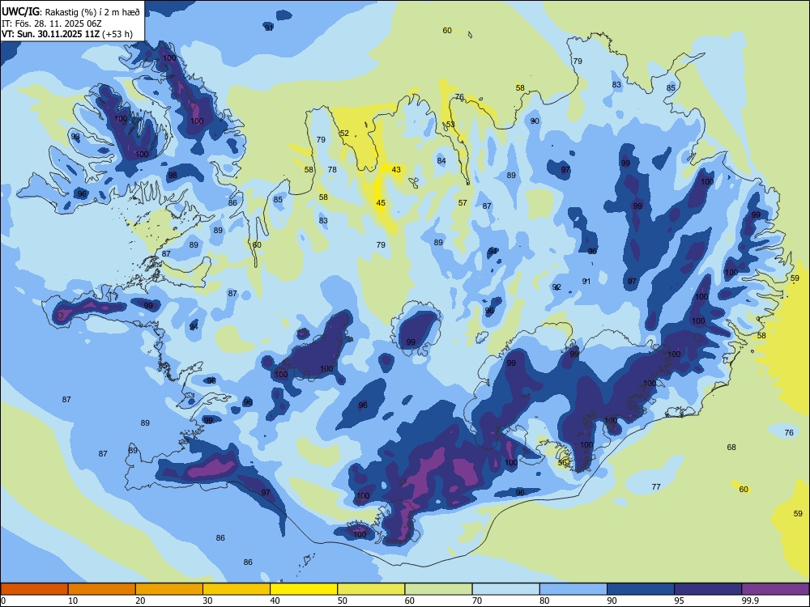Click the '95' tick label on the color scale

point(680,601)
